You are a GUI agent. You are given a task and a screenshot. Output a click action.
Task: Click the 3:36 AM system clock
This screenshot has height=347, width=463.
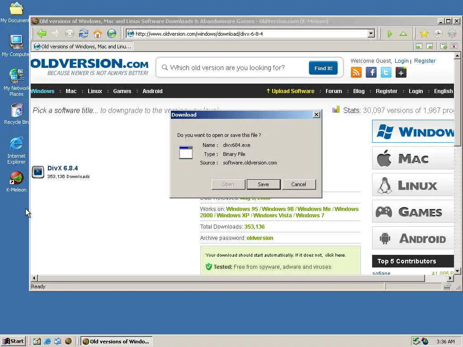445,342
